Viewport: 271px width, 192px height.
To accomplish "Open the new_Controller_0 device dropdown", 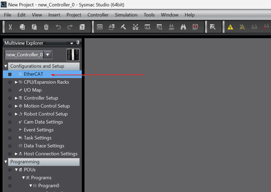I will tap(48, 55).
